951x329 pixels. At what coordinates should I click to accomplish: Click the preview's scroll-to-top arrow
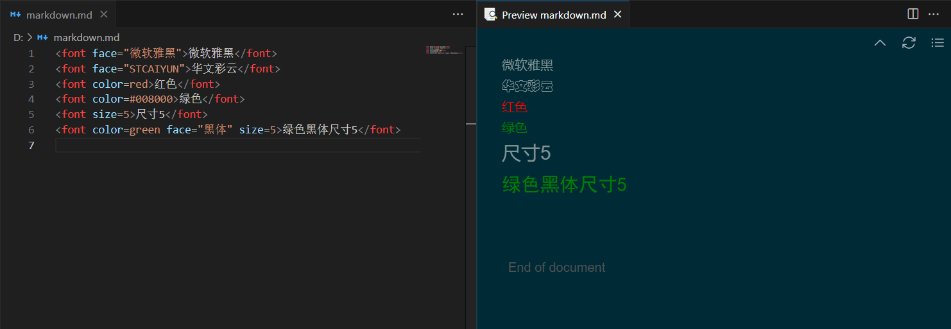tap(880, 43)
